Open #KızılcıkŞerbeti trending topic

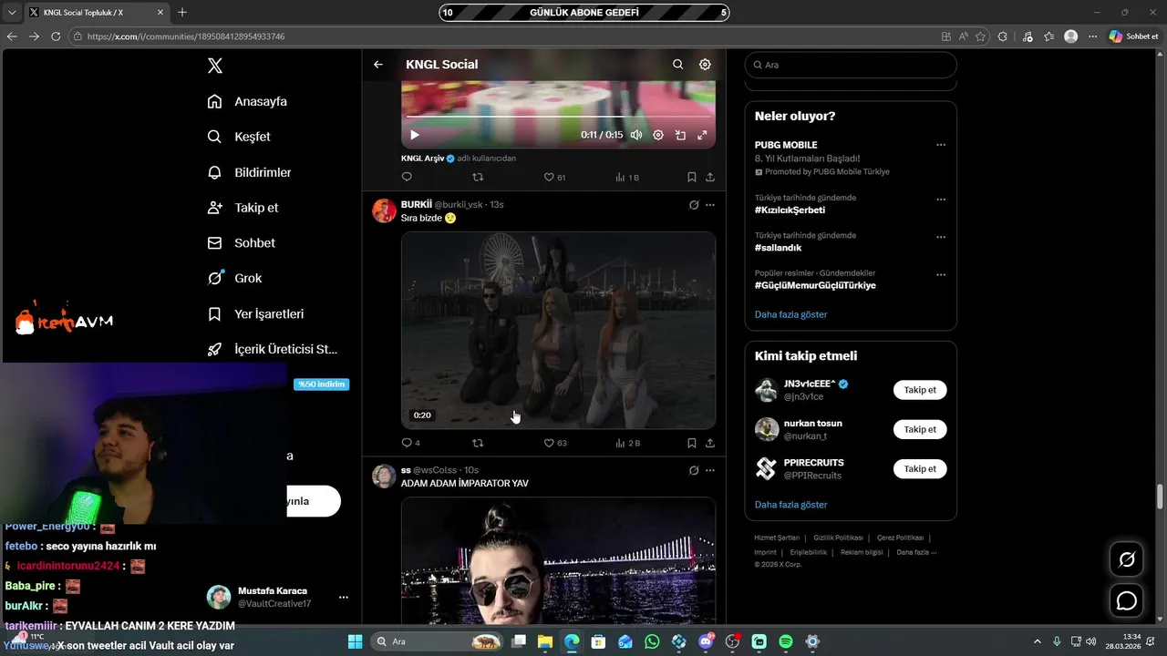tap(790, 210)
